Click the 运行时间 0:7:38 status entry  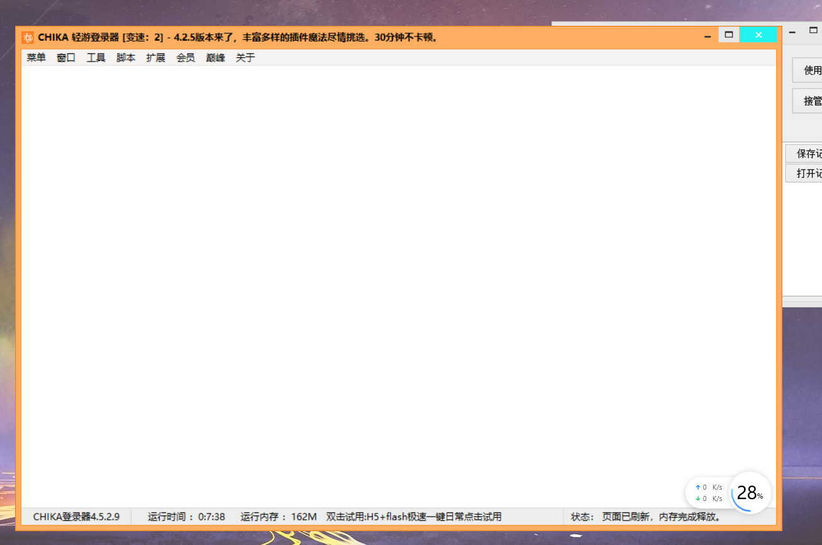click(x=186, y=517)
